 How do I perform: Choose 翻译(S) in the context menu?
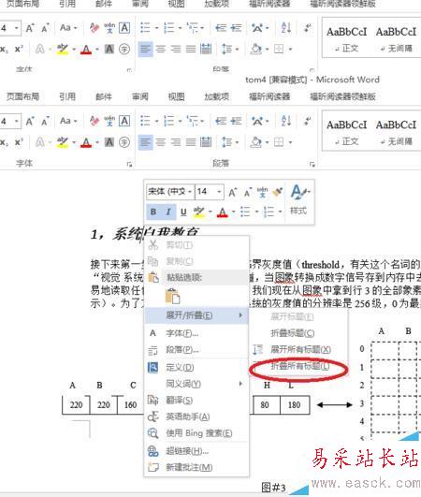click(180, 400)
